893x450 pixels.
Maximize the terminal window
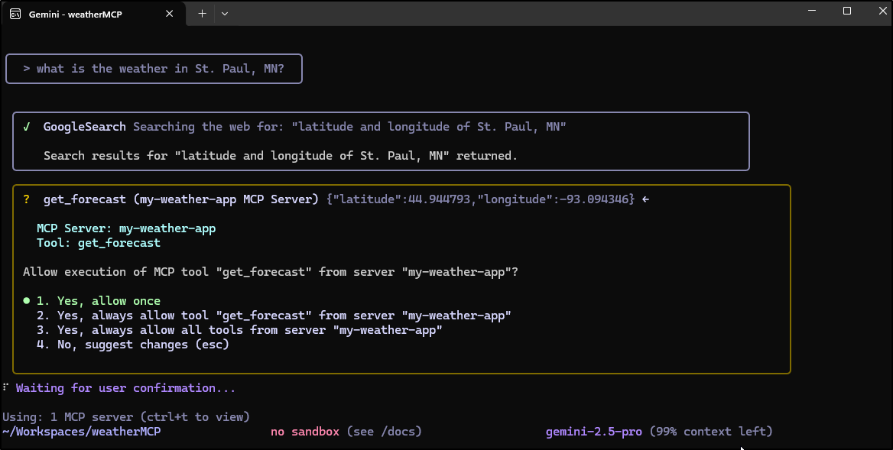846,11
